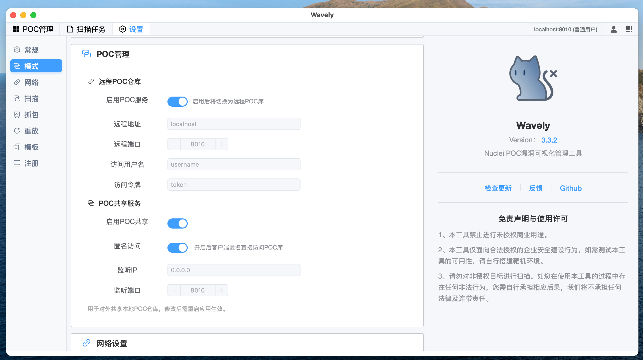Click the document icon beside 模板

coord(17,147)
